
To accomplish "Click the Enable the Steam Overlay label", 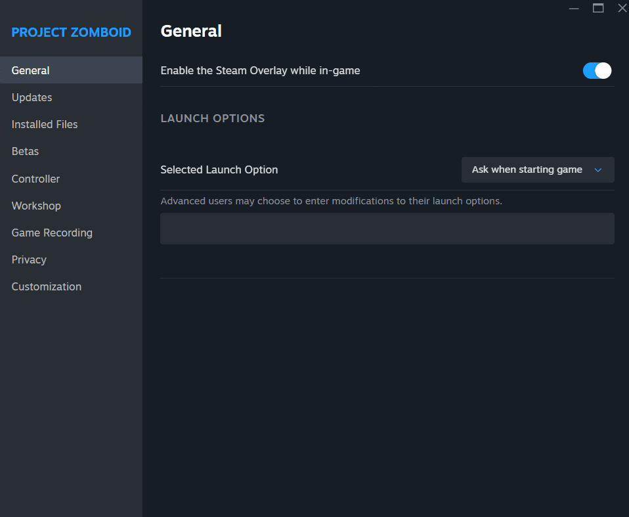I will click(260, 70).
